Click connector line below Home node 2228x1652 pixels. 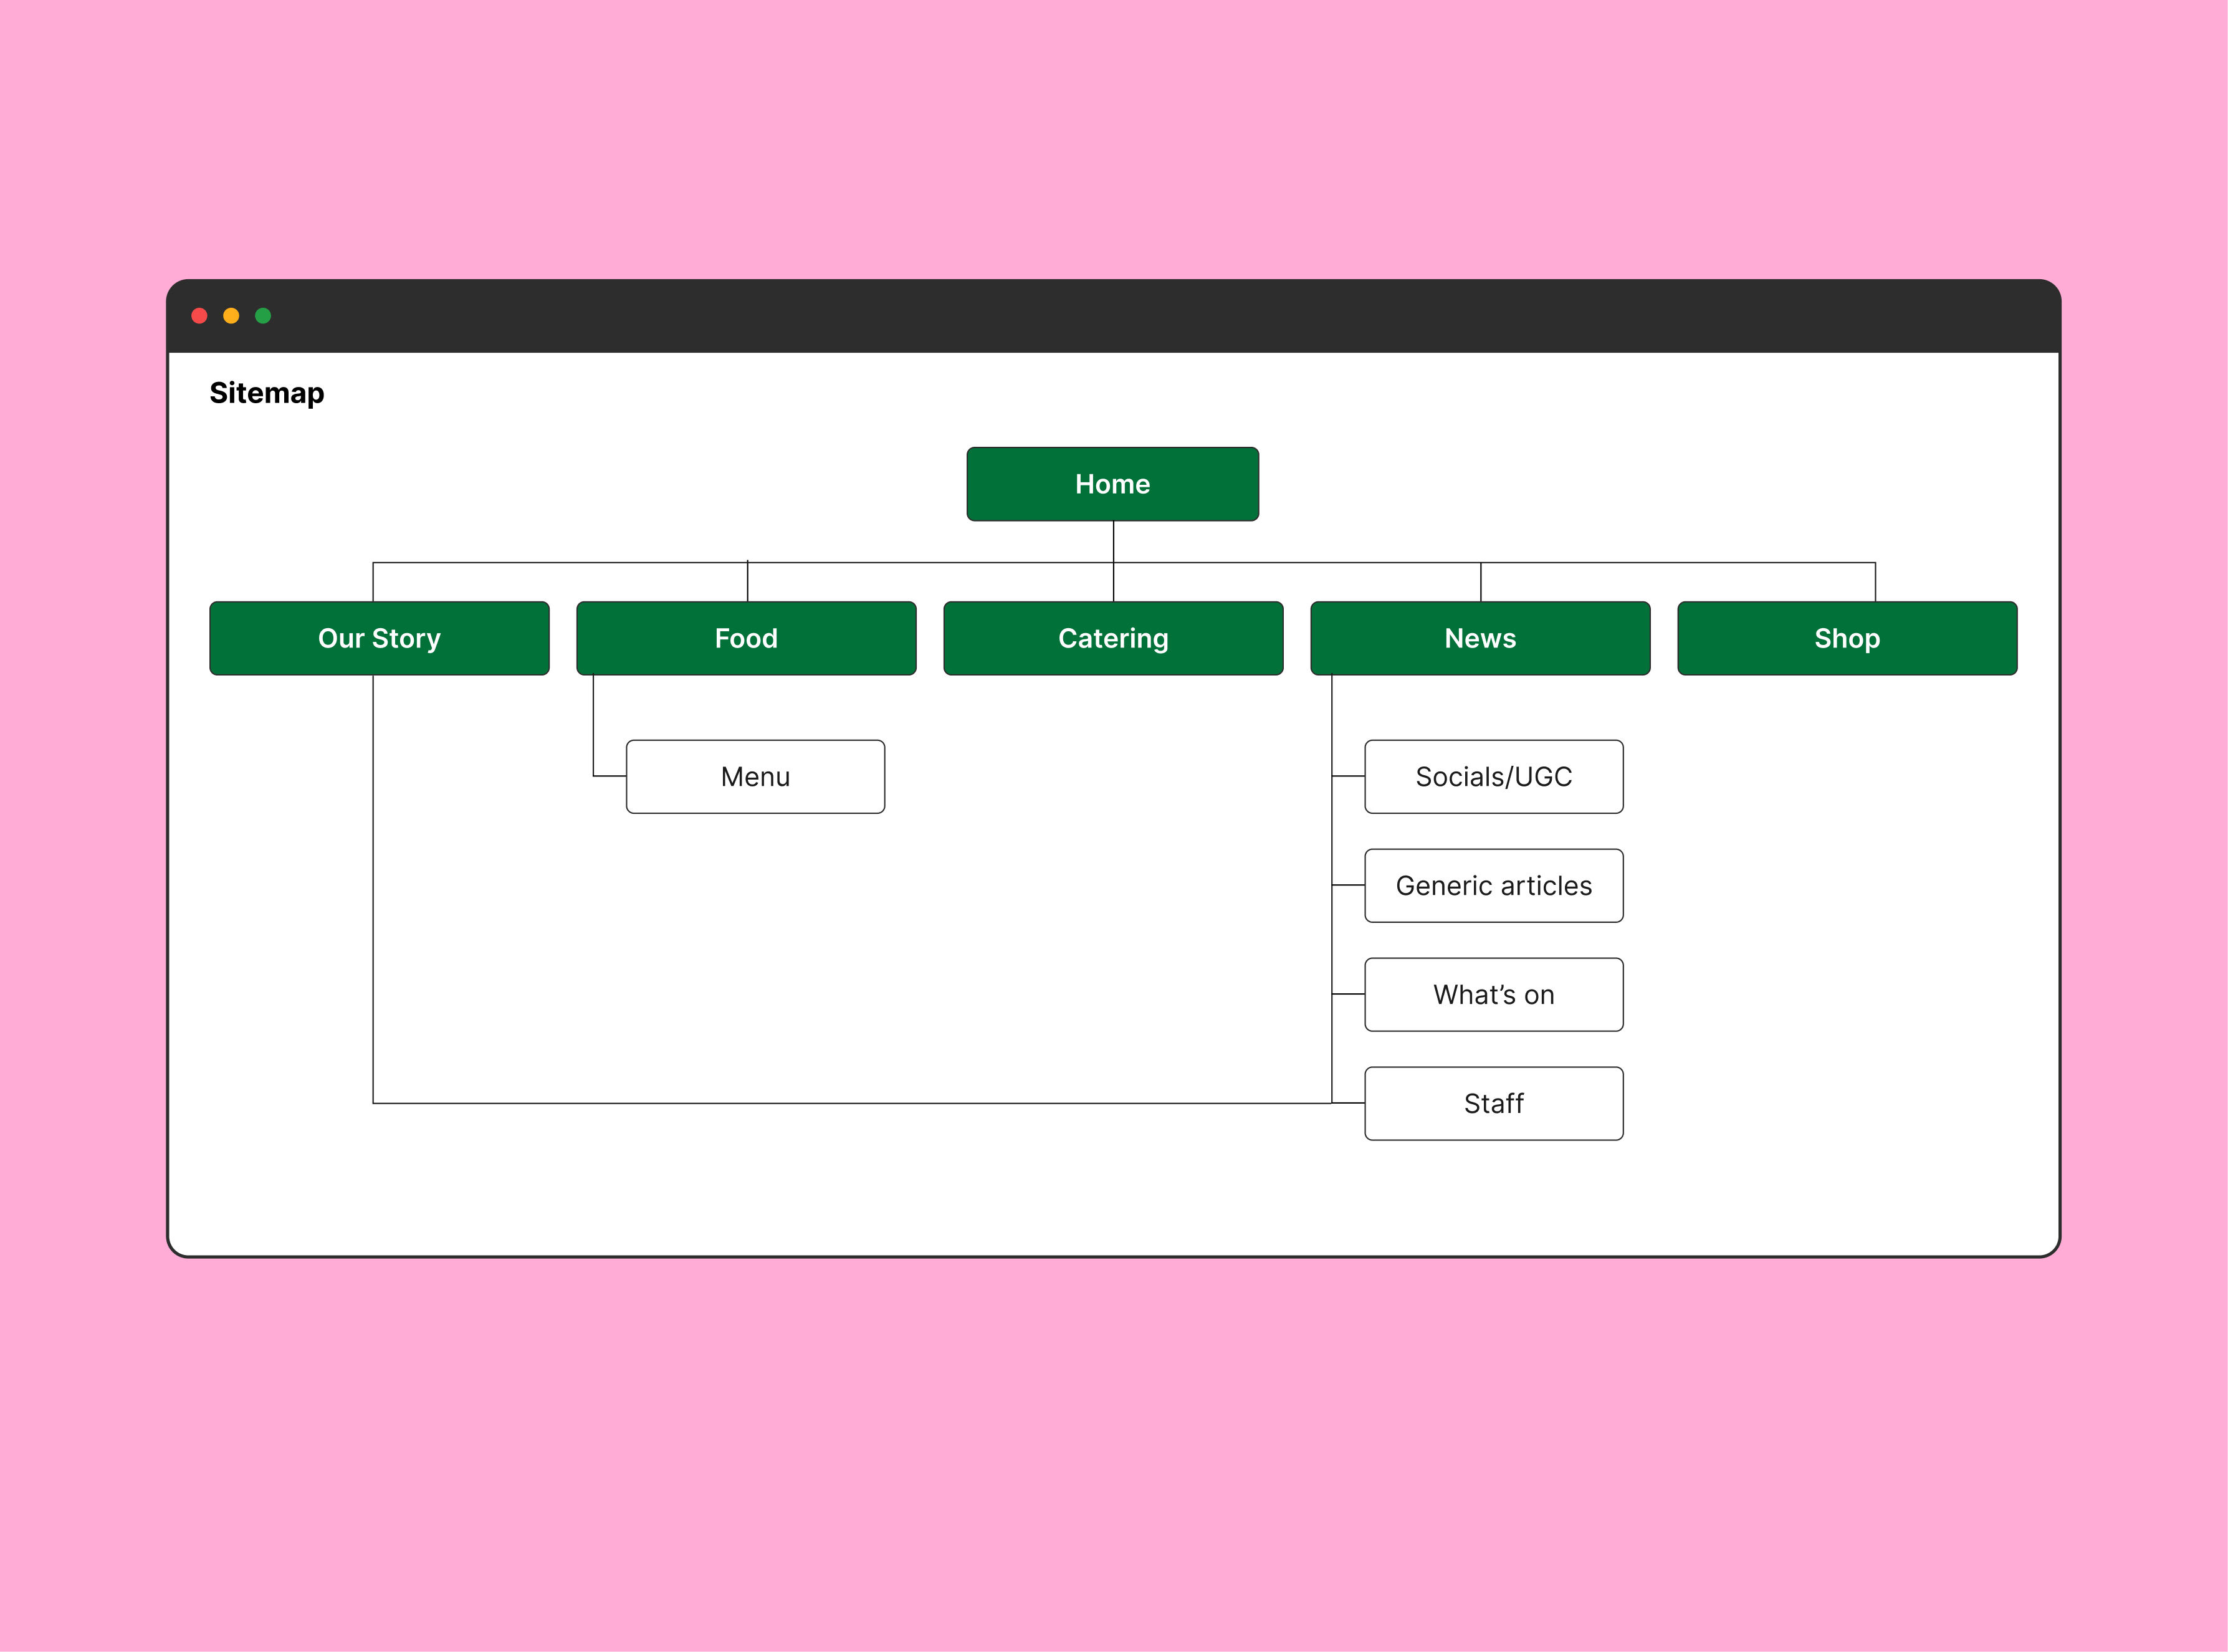(1113, 541)
